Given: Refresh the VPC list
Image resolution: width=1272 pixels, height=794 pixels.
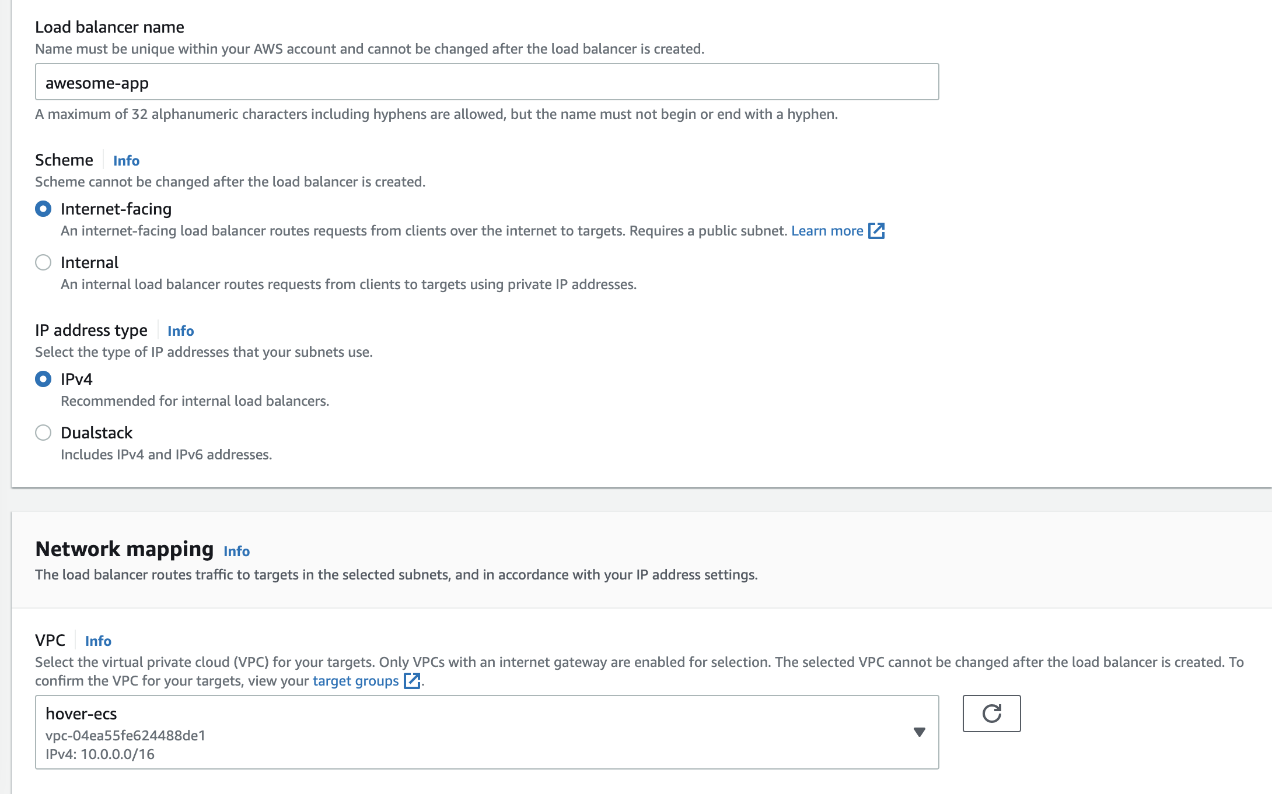Looking at the screenshot, I should [991, 714].
